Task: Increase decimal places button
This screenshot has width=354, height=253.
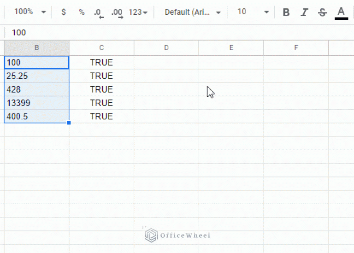Action: [x=117, y=12]
